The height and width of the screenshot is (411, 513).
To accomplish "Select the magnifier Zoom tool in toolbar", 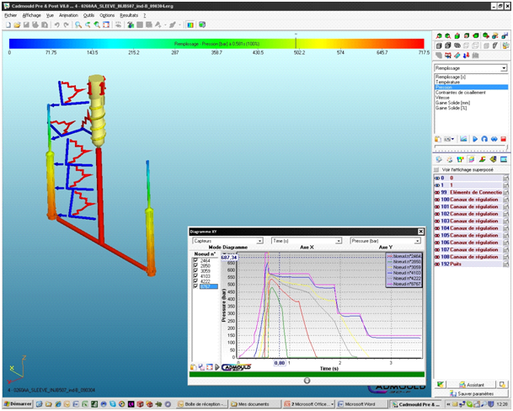I will 78,25.
